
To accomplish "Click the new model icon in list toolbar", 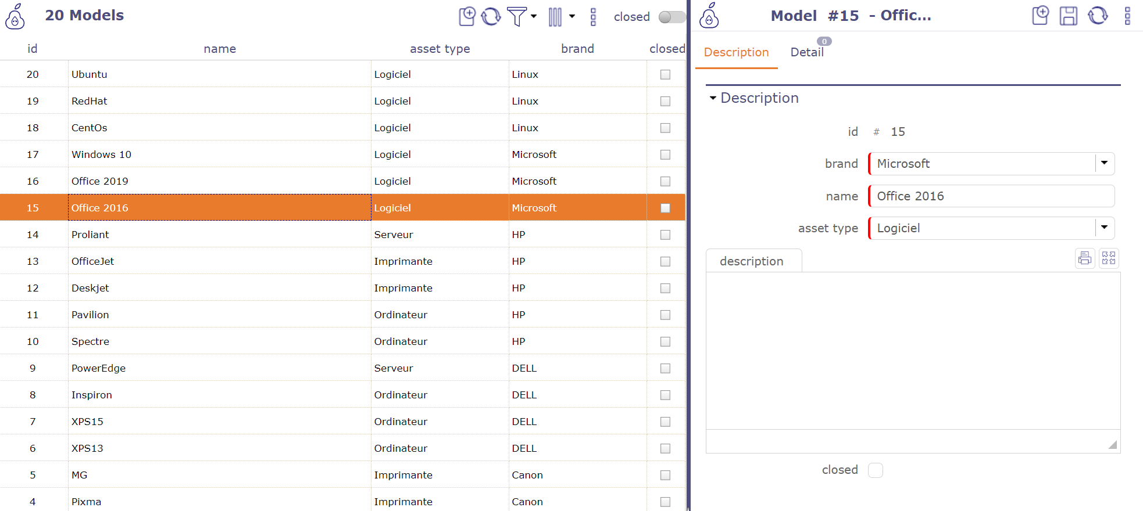I will coord(467,16).
